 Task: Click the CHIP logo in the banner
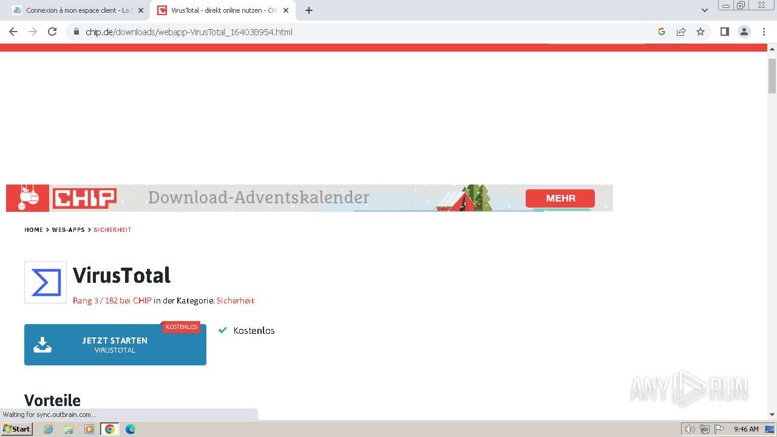point(84,198)
